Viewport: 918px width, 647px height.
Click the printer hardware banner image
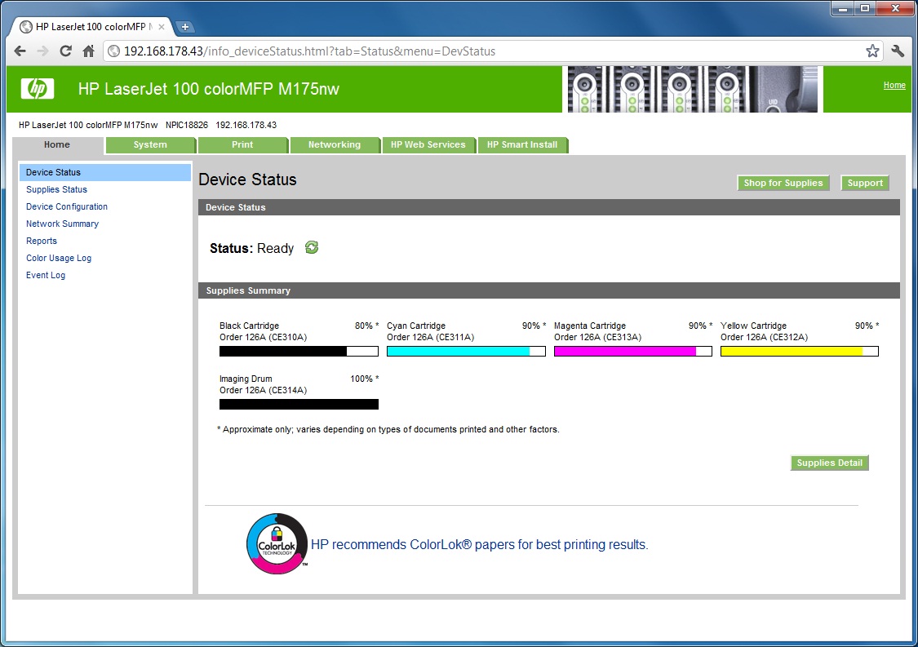693,89
